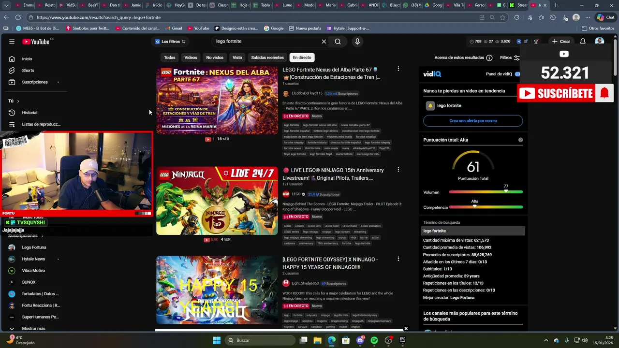Image resolution: width=619 pixels, height=348 pixels.
Task: Start voice search with the microphone
Action: (x=357, y=42)
